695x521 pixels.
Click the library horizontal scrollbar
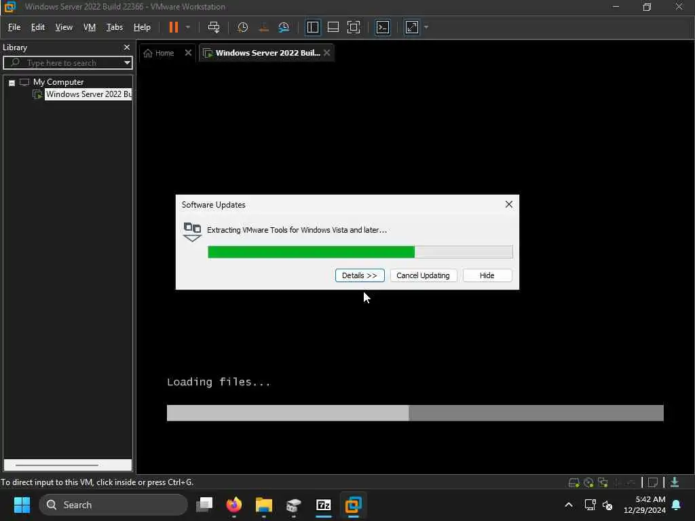pos(57,465)
